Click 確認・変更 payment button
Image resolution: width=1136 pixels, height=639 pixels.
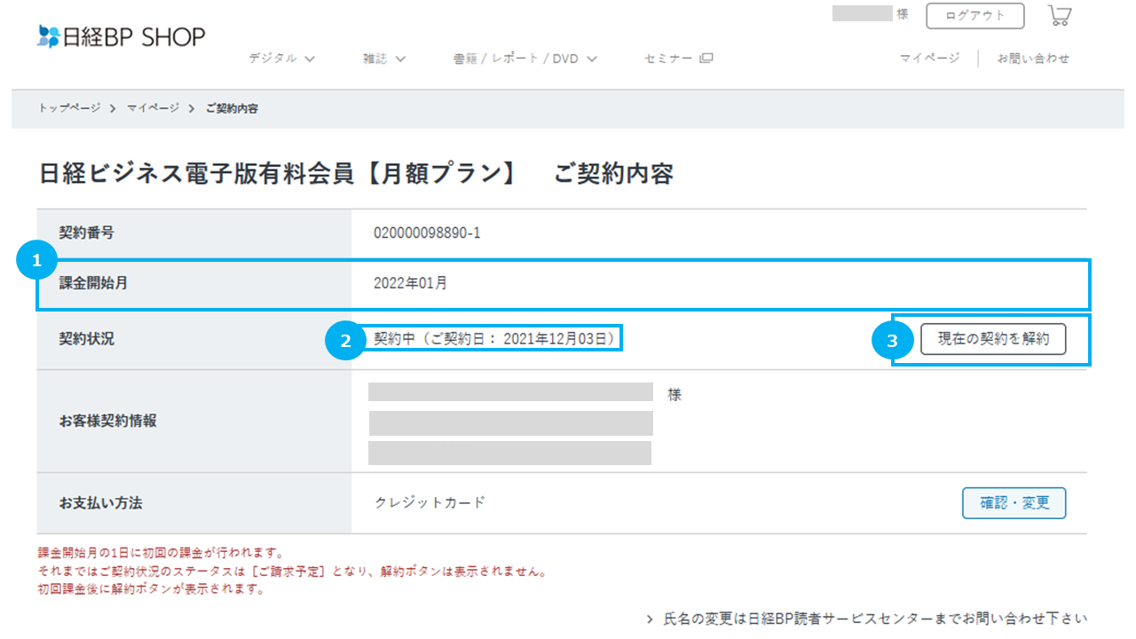1014,503
